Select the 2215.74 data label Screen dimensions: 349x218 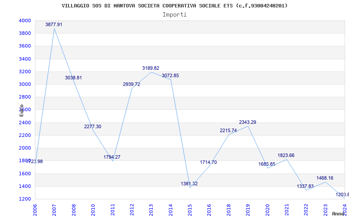coord(228,130)
